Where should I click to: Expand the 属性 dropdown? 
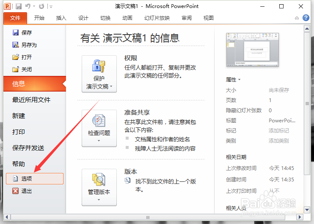(233, 80)
